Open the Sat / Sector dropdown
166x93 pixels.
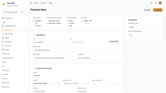106,83
